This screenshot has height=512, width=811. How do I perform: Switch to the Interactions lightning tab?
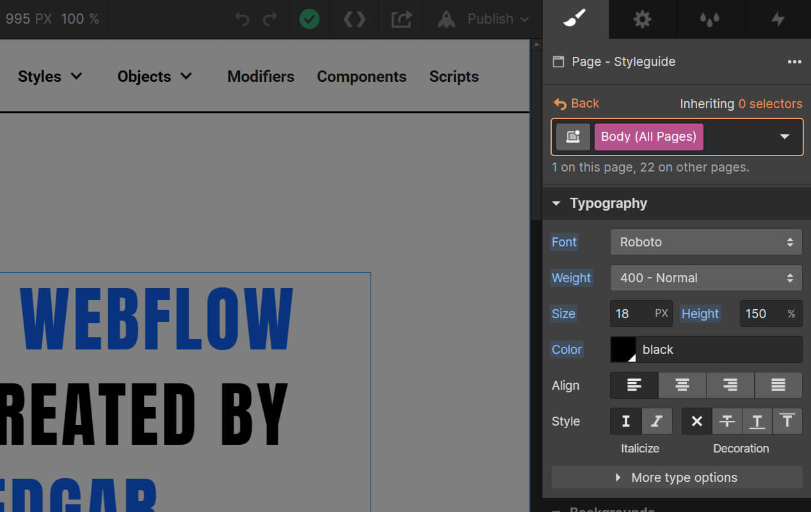point(778,19)
